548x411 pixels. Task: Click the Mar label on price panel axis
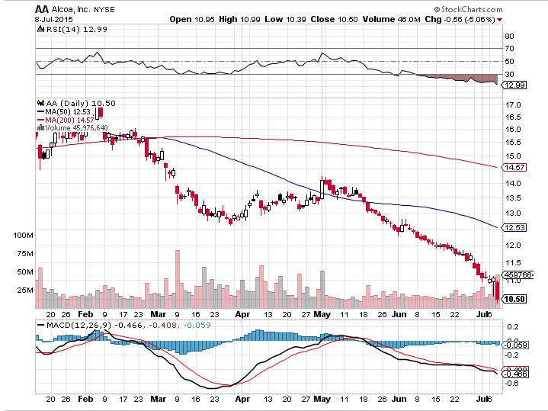pyautogui.click(x=158, y=314)
